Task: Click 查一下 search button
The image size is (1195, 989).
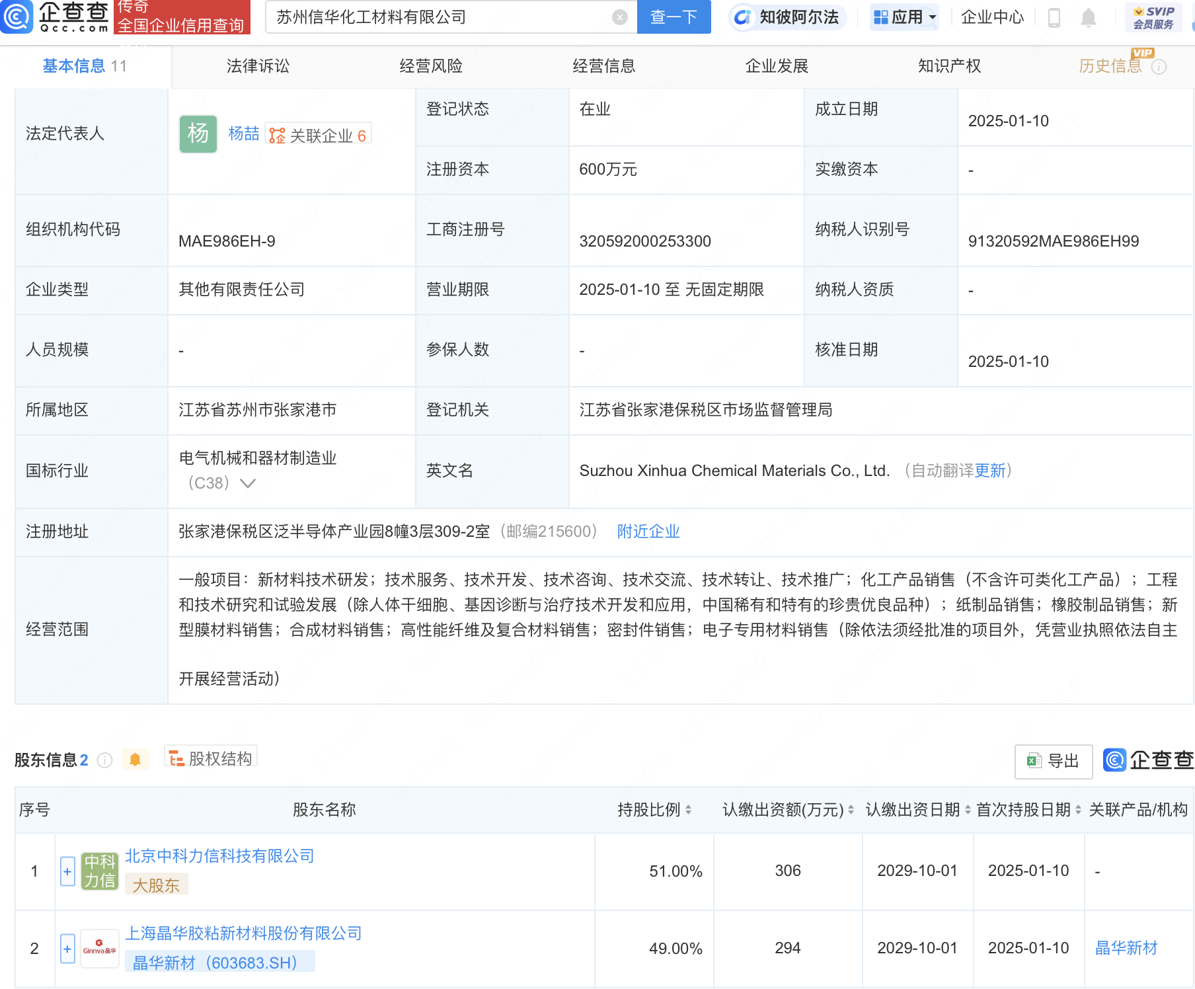Action: click(674, 17)
